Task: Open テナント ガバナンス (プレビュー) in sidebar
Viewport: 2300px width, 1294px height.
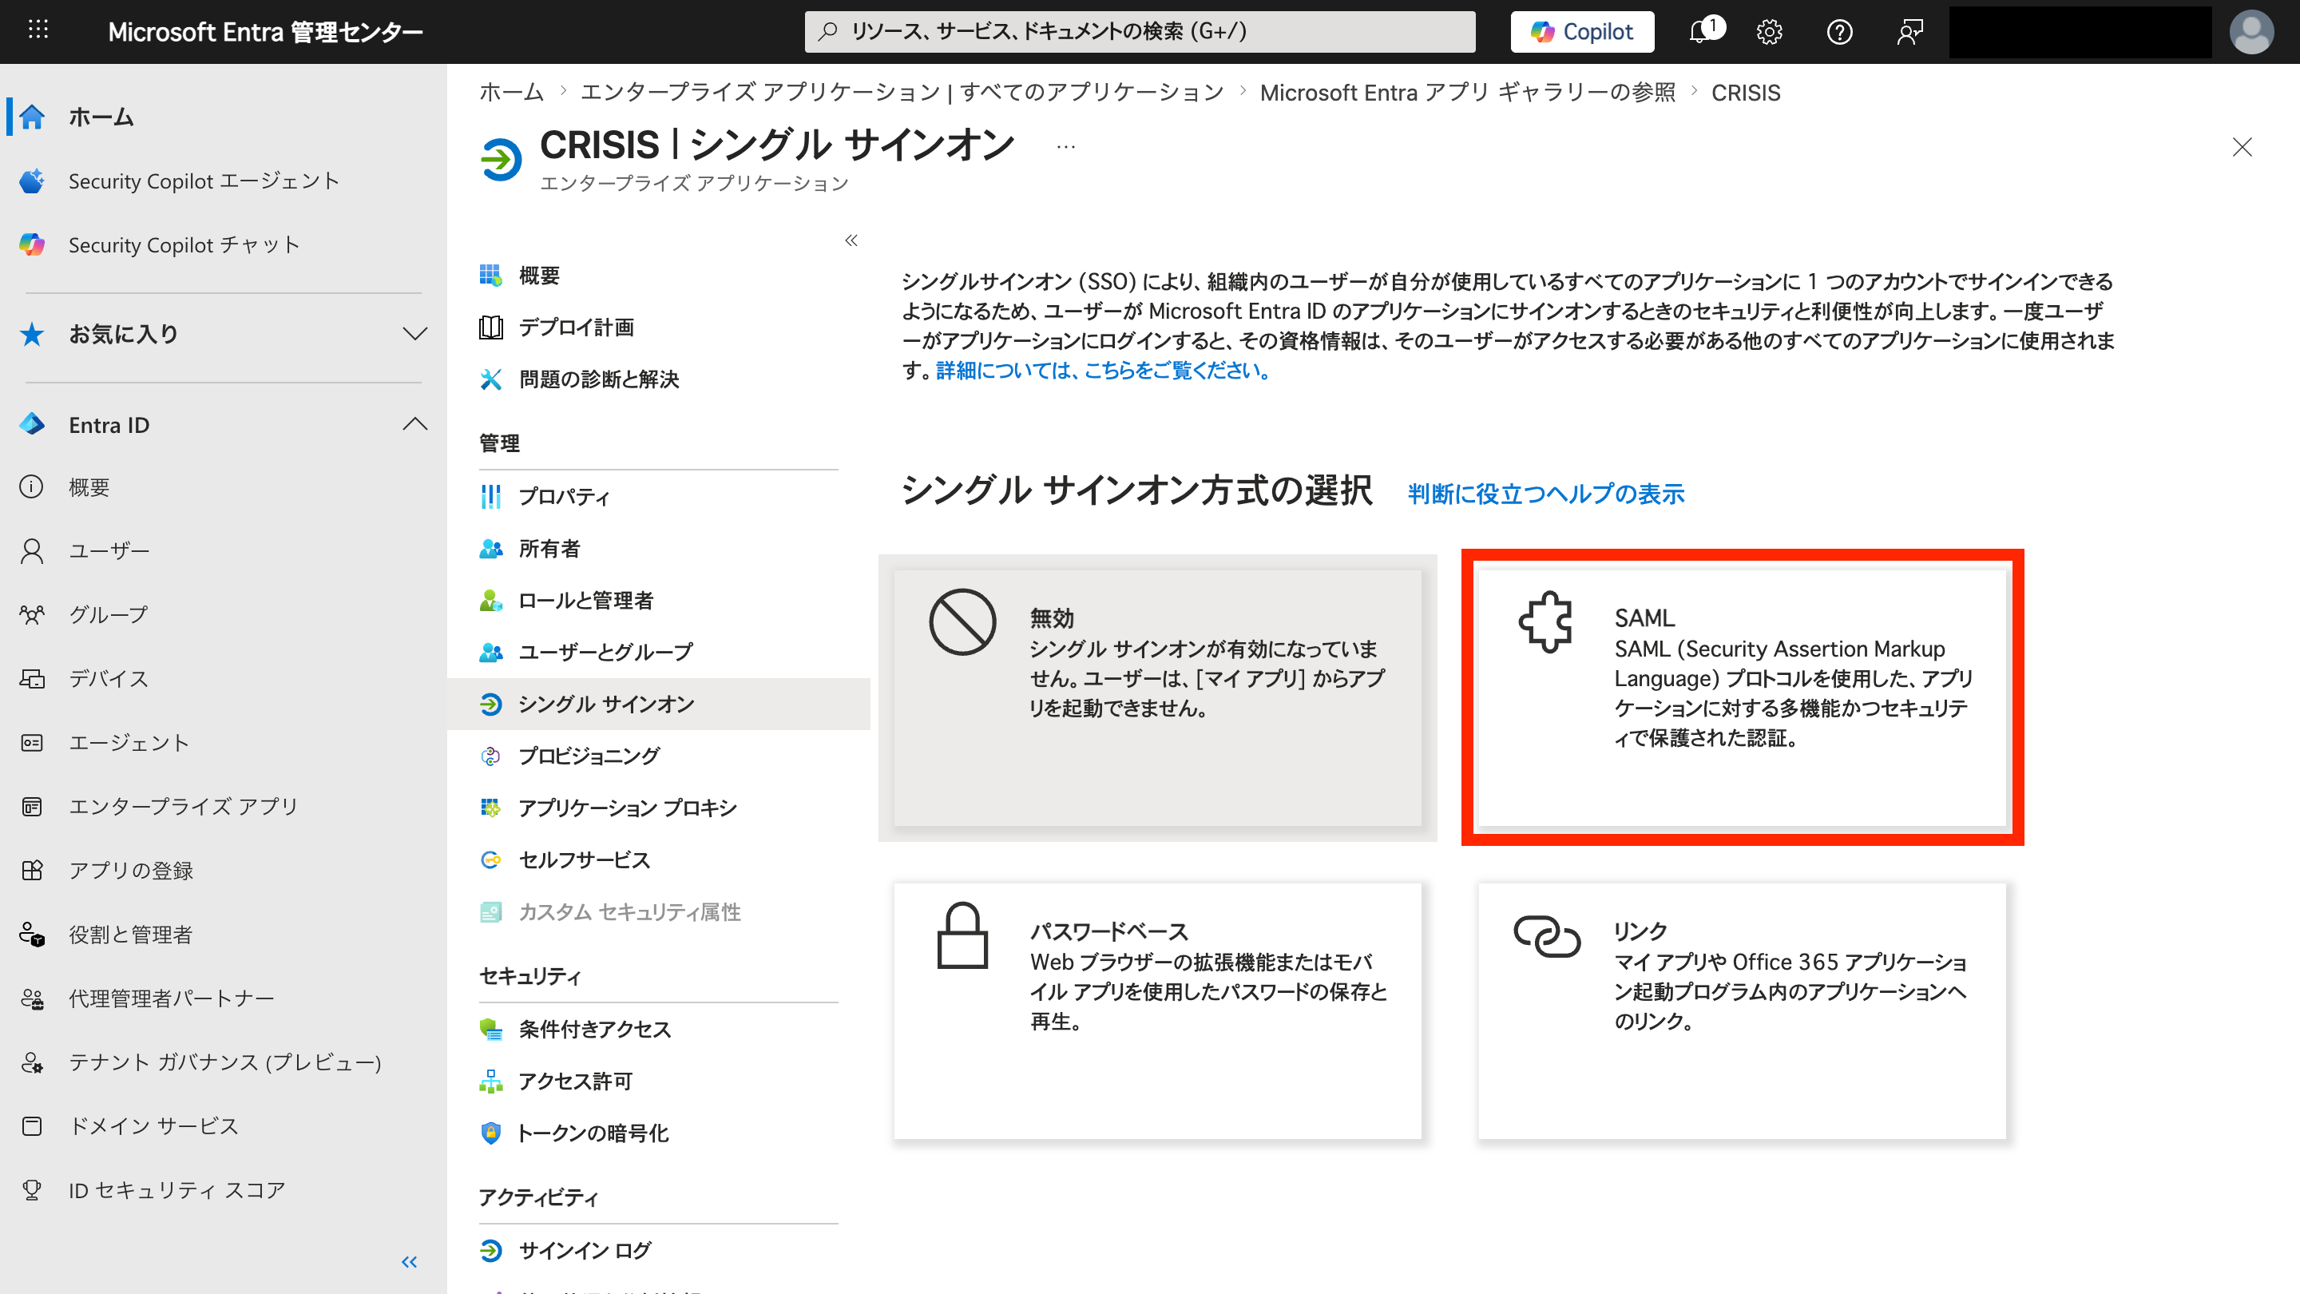Action: [x=224, y=1062]
